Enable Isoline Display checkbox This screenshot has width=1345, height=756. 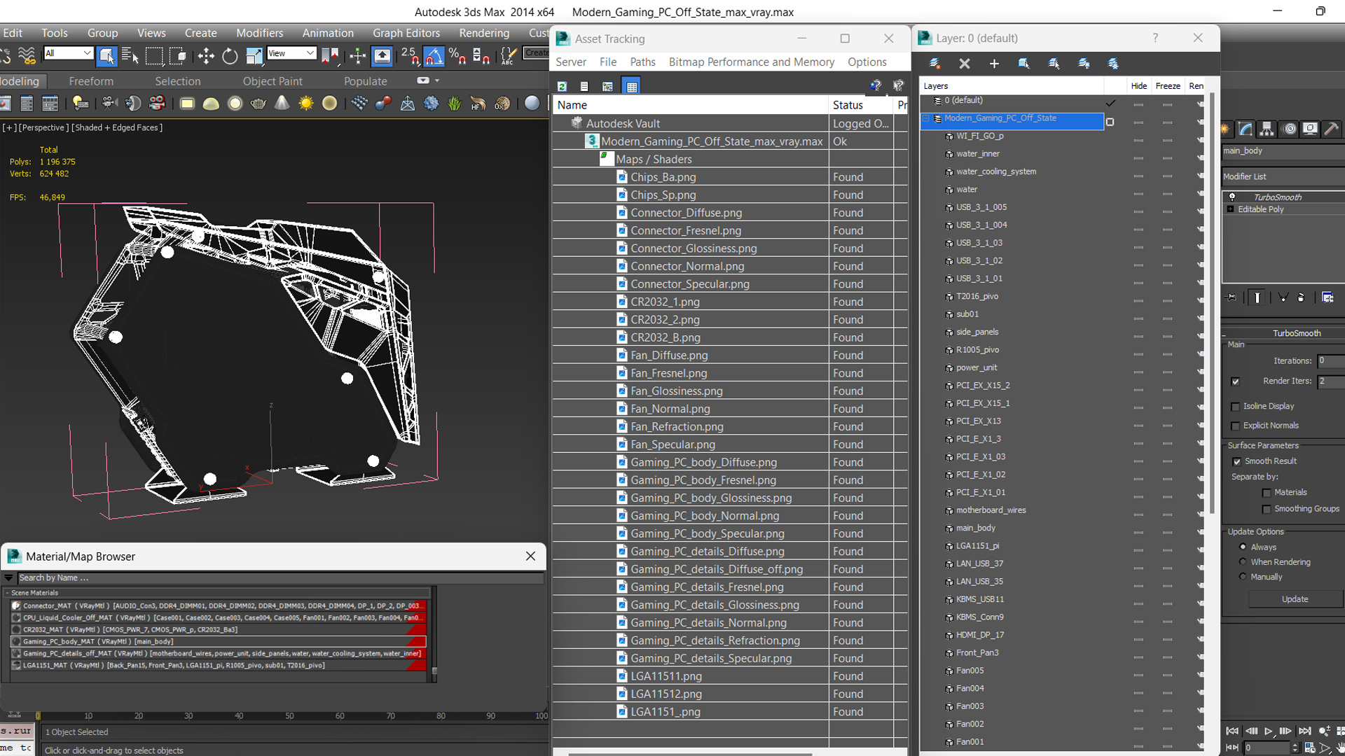coord(1236,407)
